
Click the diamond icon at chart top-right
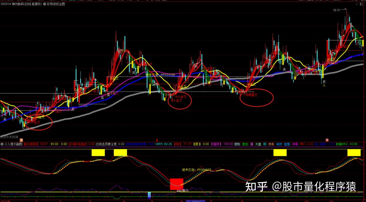356,4
